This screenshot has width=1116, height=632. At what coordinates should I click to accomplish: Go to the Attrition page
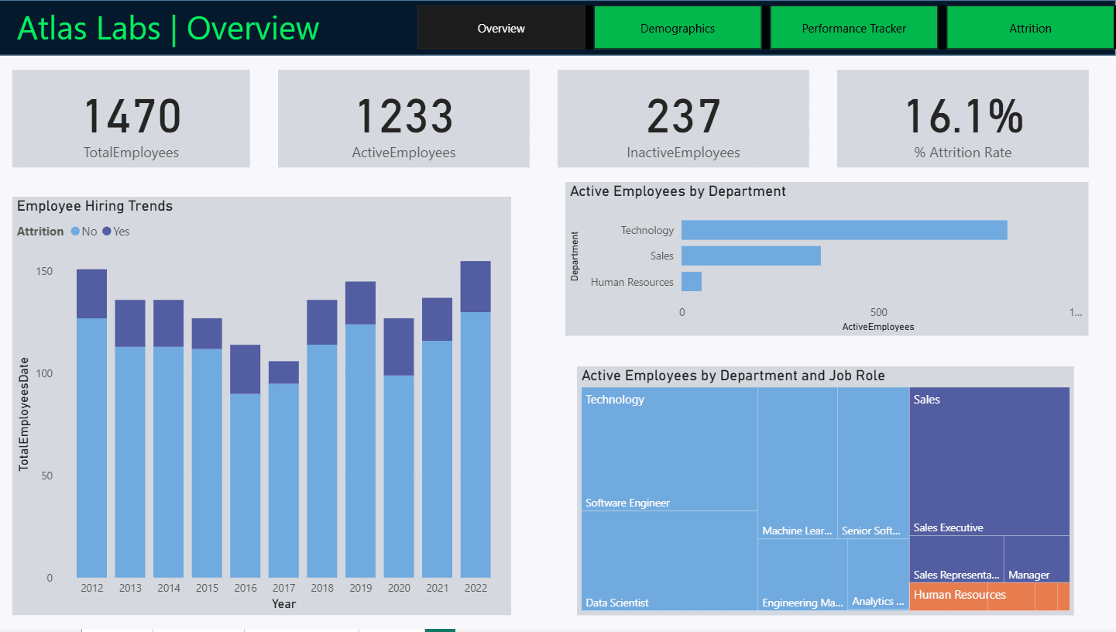[x=1030, y=28]
